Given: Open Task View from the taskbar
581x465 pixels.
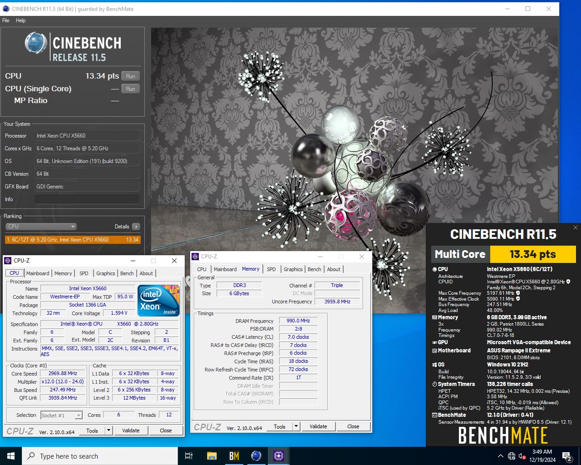Looking at the screenshot, I should click(x=189, y=456).
